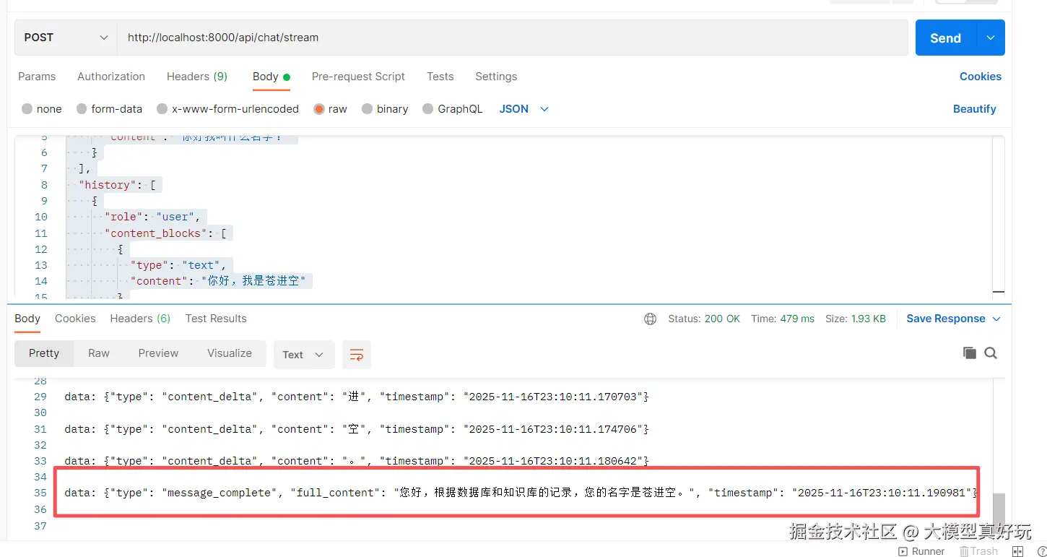The width and height of the screenshot is (1047, 557).
Task: Click the message_complete response line
Action: coord(521,493)
